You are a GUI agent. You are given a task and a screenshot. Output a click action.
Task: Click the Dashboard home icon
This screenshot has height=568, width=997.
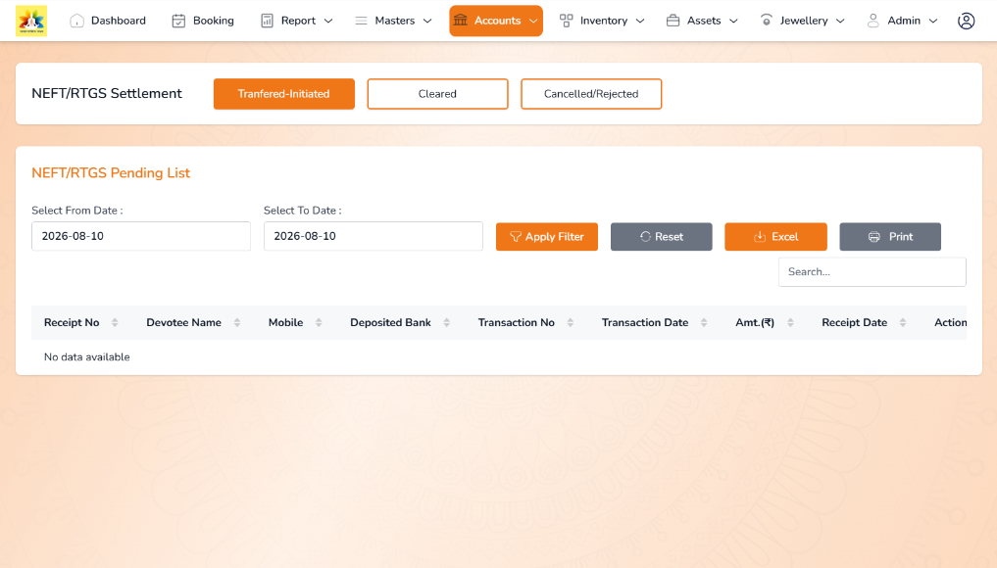click(x=76, y=21)
